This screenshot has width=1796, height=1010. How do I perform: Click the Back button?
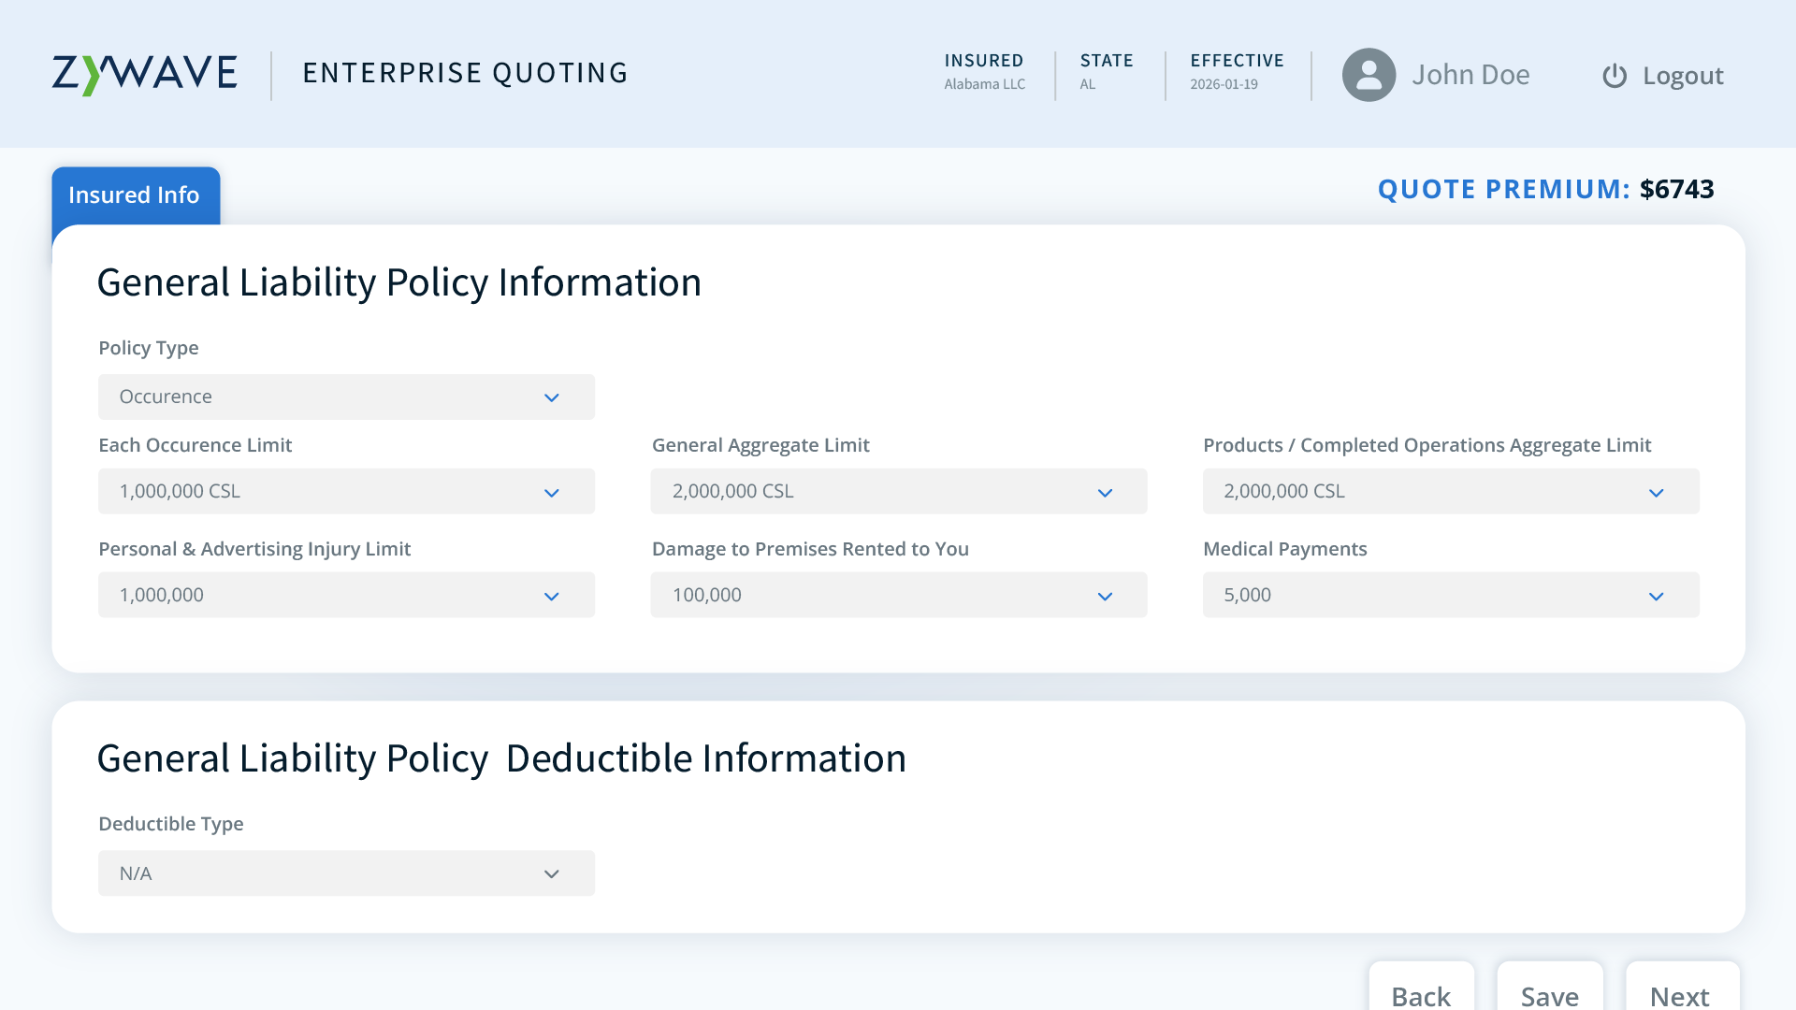pos(1421,997)
